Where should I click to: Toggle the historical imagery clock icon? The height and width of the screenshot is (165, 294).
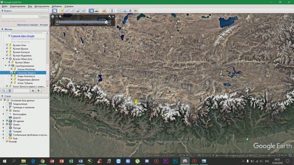point(91,11)
